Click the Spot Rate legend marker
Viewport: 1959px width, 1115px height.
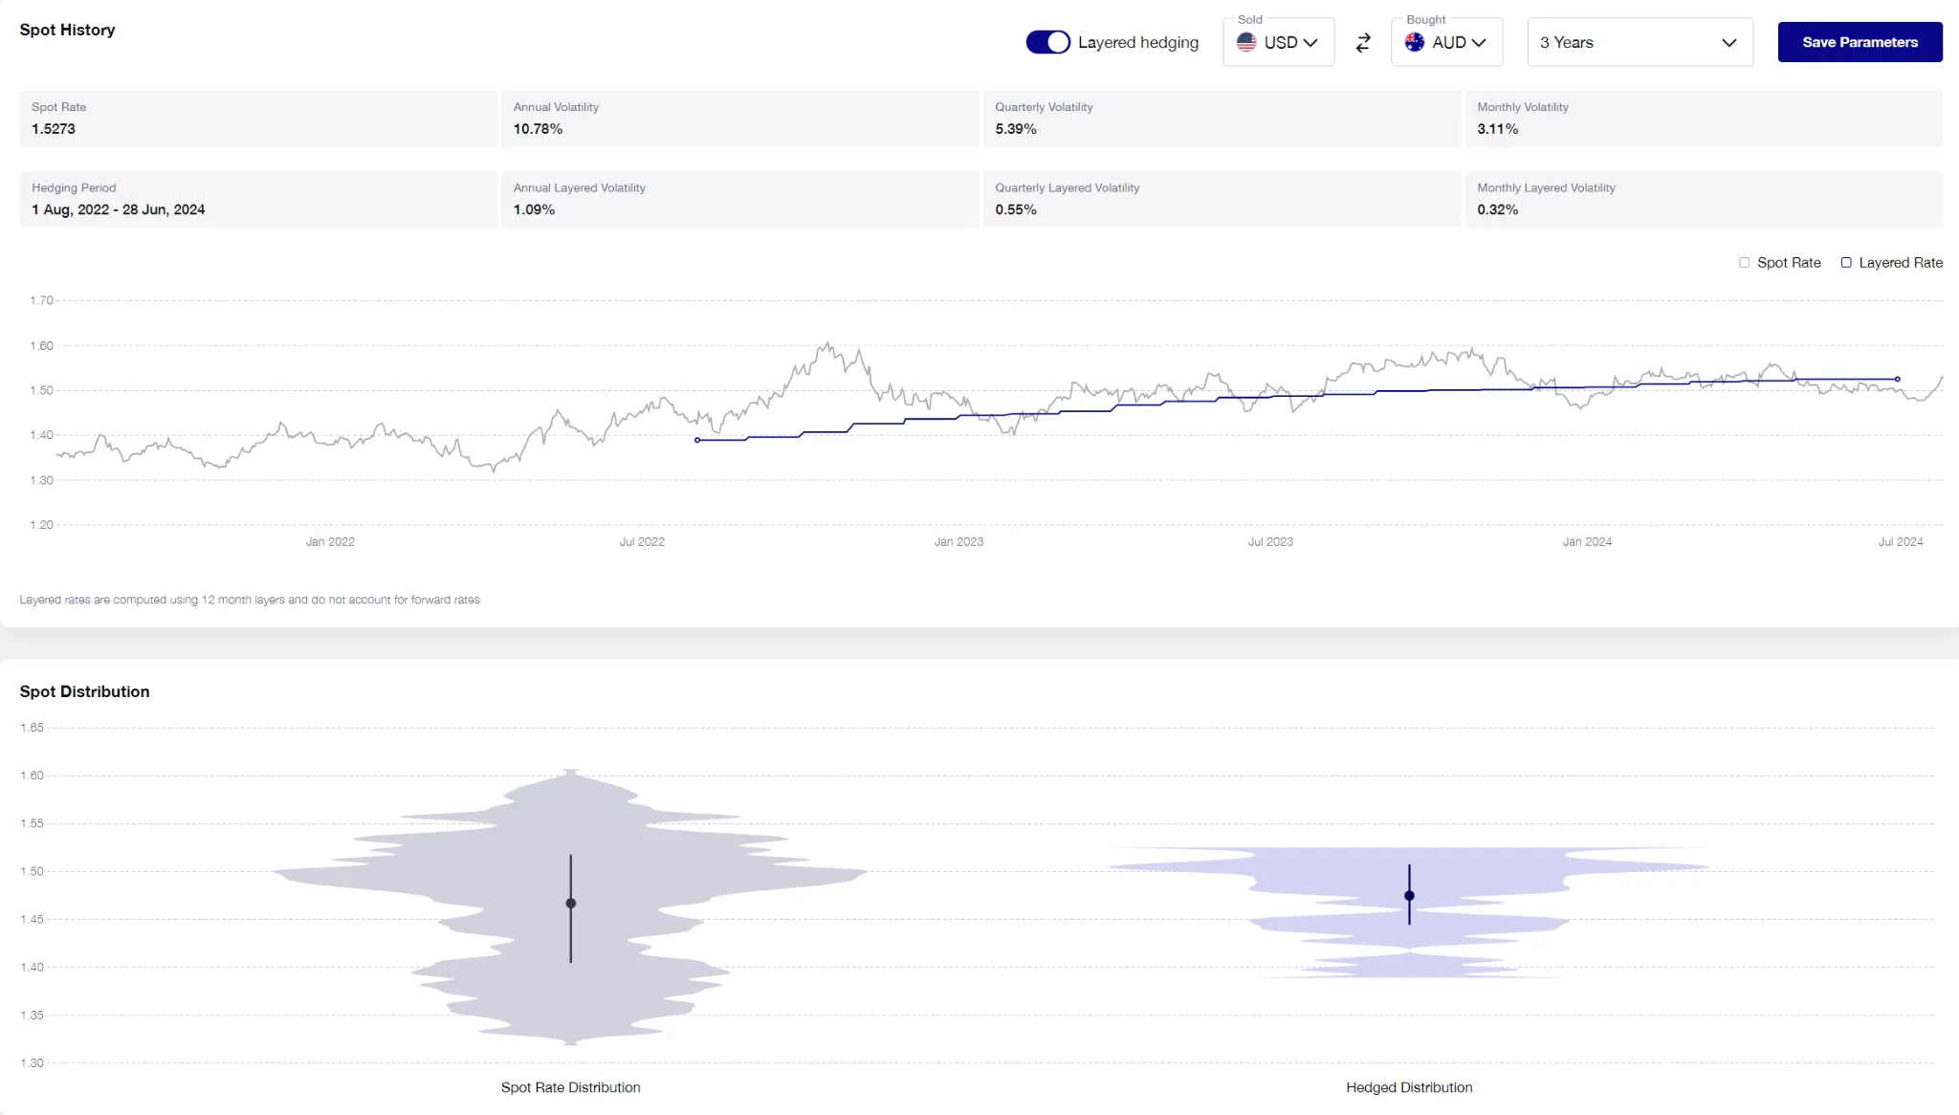pyautogui.click(x=1744, y=263)
